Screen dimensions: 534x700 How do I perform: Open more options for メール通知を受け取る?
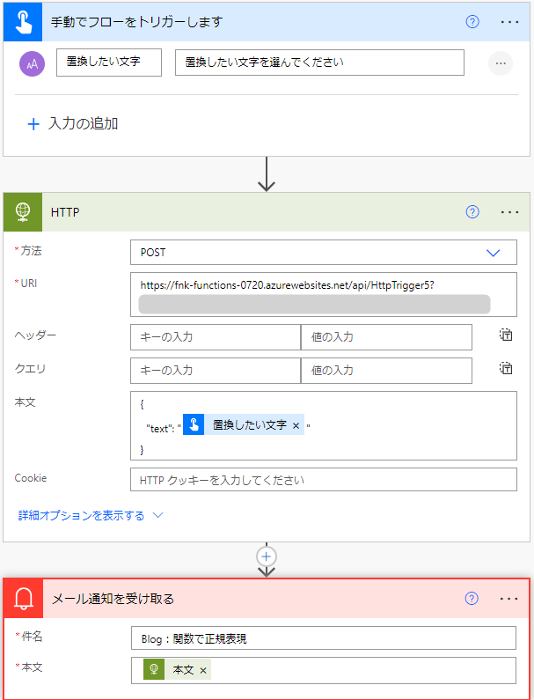(x=509, y=599)
